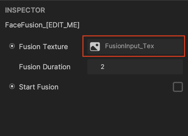The image size is (188, 136).
Task: Enable the Start Fusion checkbox
Action: click(178, 87)
